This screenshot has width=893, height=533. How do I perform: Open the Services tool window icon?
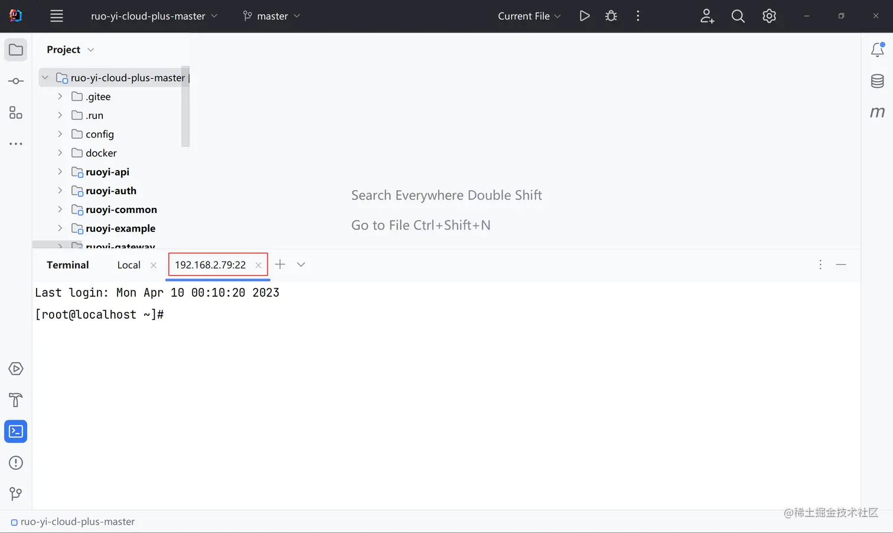pyautogui.click(x=16, y=369)
